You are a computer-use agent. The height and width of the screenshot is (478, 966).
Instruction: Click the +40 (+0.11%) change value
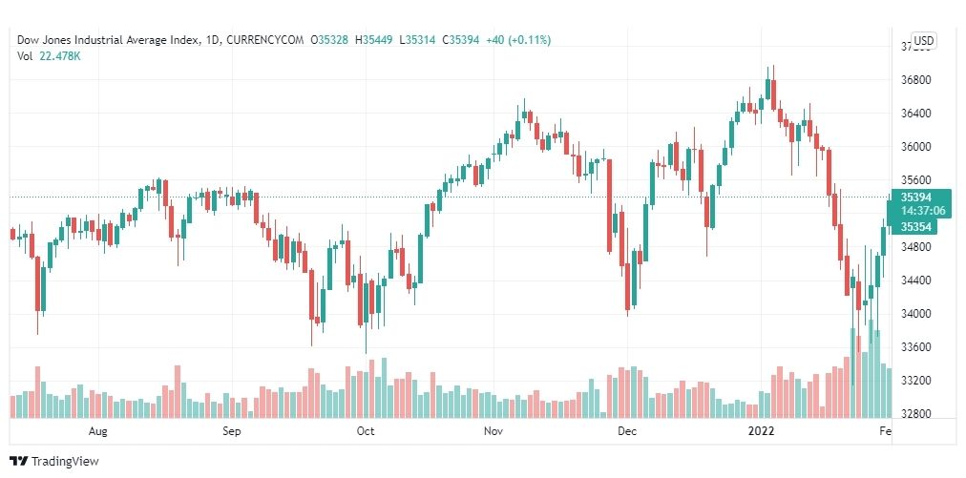tap(518, 40)
